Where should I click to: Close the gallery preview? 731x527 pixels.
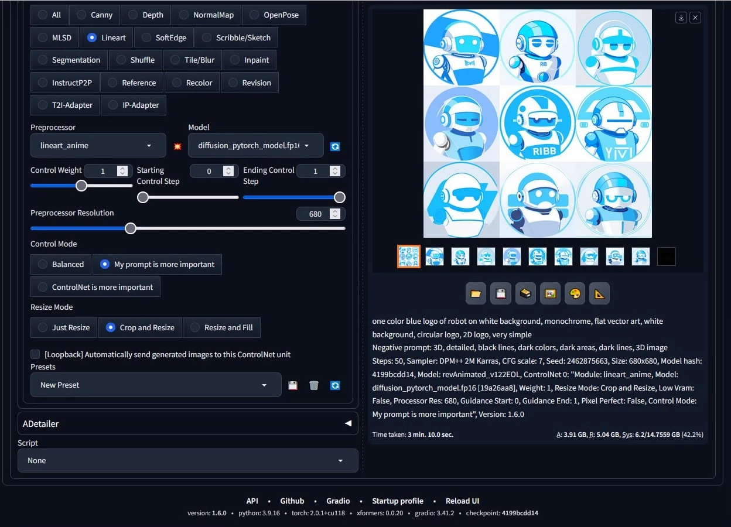695,18
